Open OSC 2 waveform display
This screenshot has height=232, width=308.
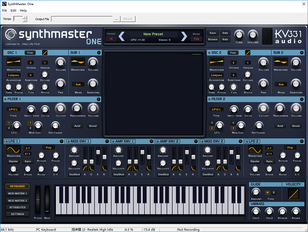coord(217,62)
